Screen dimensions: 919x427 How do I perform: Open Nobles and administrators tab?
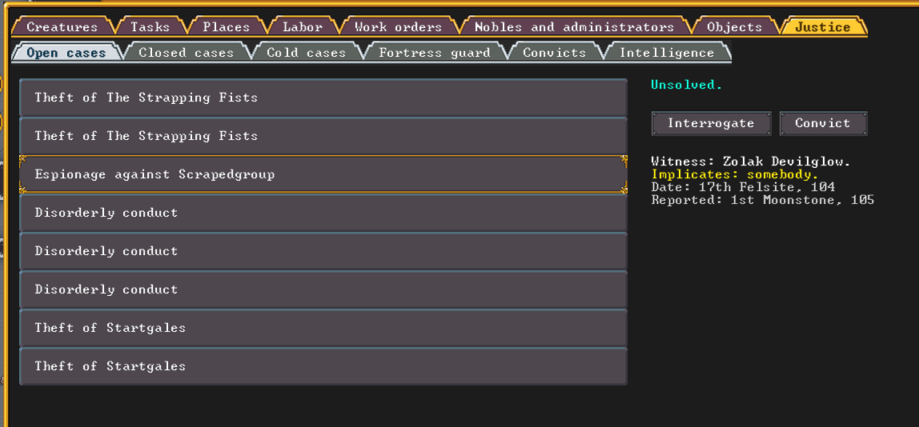click(574, 27)
